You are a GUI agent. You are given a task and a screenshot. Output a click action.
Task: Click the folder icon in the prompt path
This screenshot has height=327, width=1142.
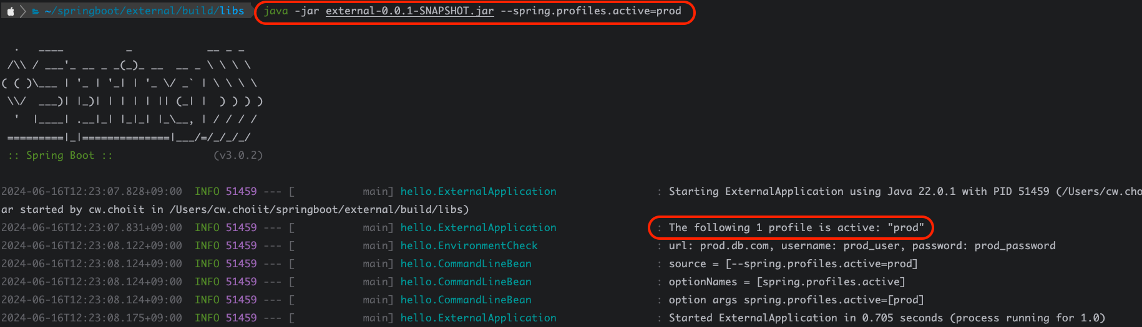[36, 11]
